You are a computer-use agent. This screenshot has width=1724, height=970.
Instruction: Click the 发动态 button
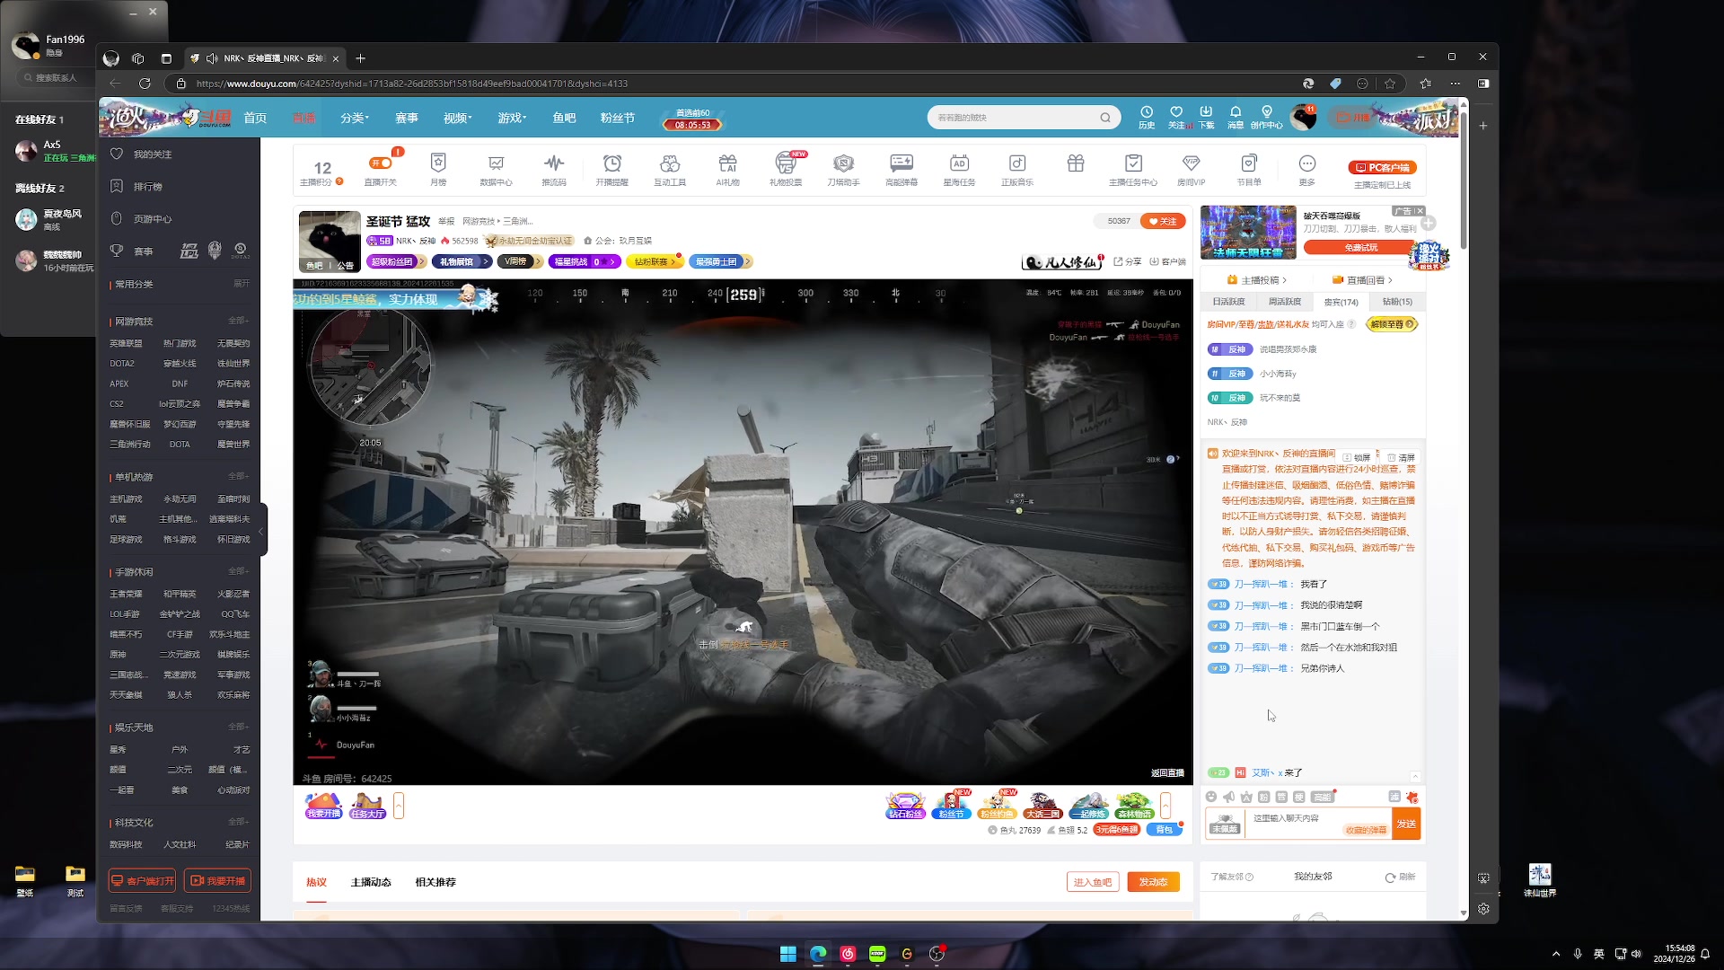(x=1153, y=882)
